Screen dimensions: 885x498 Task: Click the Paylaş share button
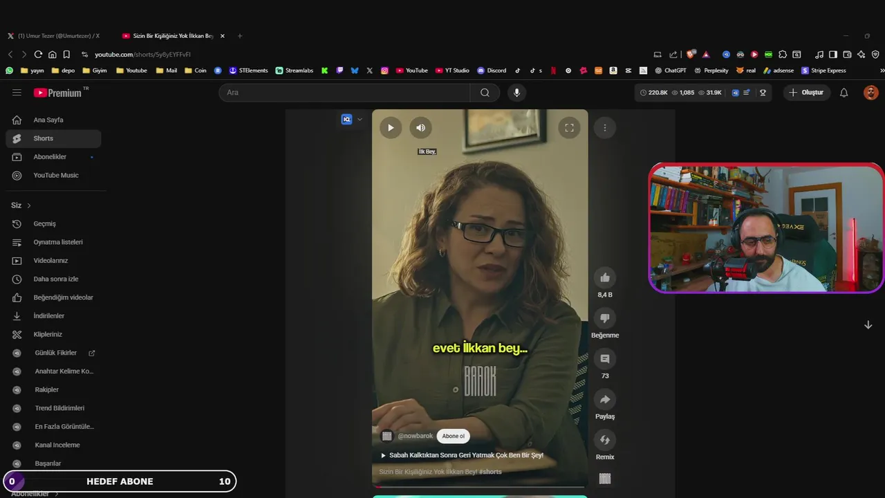[605, 399]
